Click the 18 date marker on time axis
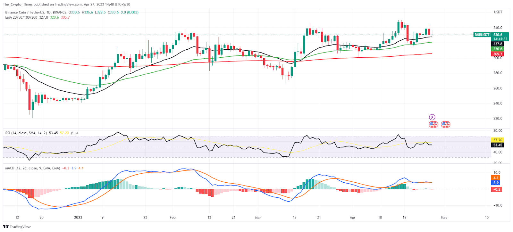Screen dimensions: 513x232 [405, 217]
